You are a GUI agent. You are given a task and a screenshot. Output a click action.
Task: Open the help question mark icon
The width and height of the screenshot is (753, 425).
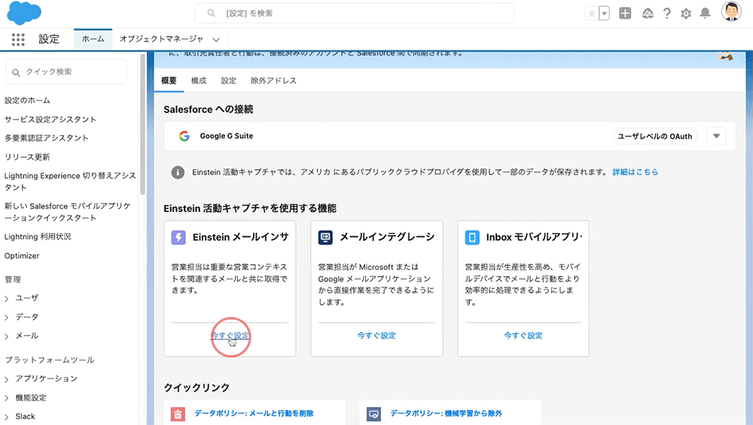pyautogui.click(x=666, y=14)
